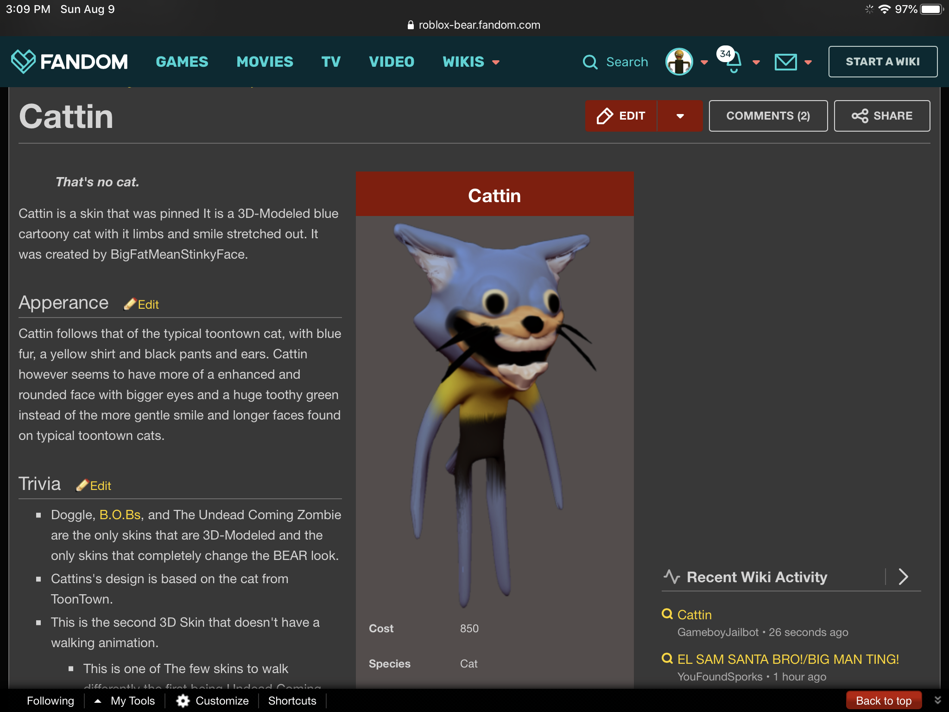The width and height of the screenshot is (949, 712).
Task: Open the user avatar profile
Action: [679, 62]
